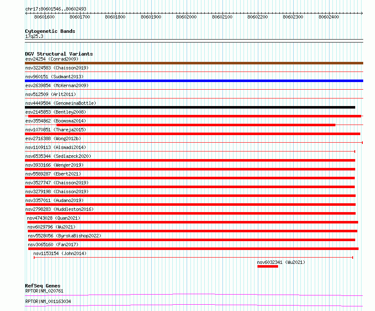
Task: Open the nsv2798283 (Huddleston2016) label
Action: pyautogui.click(x=59, y=209)
